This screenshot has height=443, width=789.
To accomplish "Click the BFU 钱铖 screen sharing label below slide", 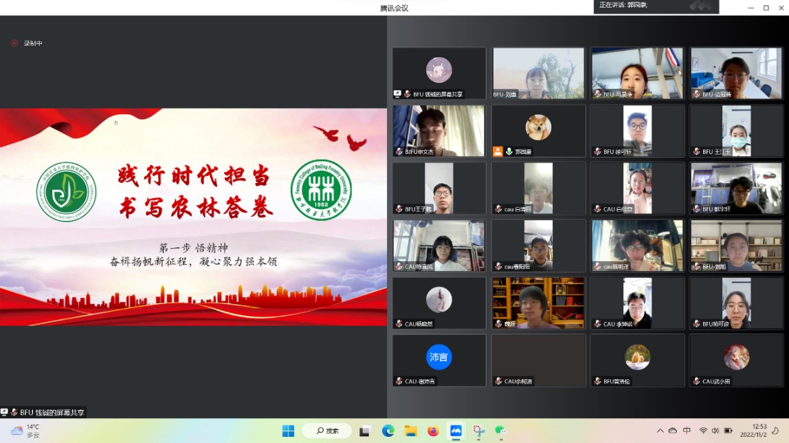I will 43,412.
